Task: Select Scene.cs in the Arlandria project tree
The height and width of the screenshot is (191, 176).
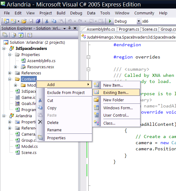Action: [x=29, y=152]
